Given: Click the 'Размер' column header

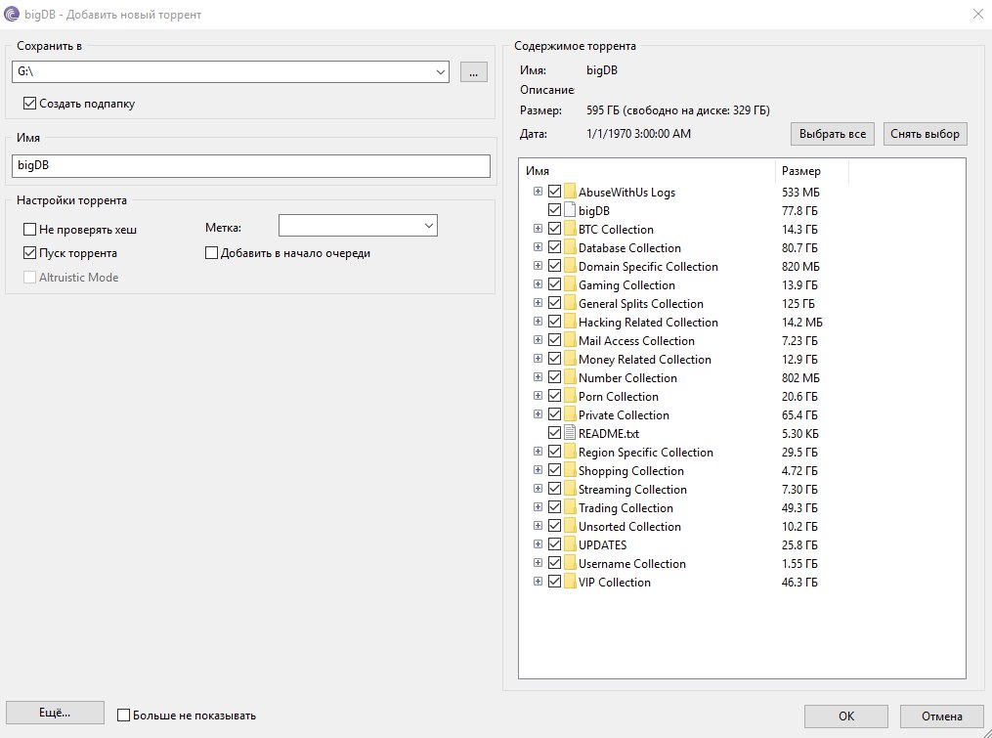Looking at the screenshot, I should coord(812,171).
